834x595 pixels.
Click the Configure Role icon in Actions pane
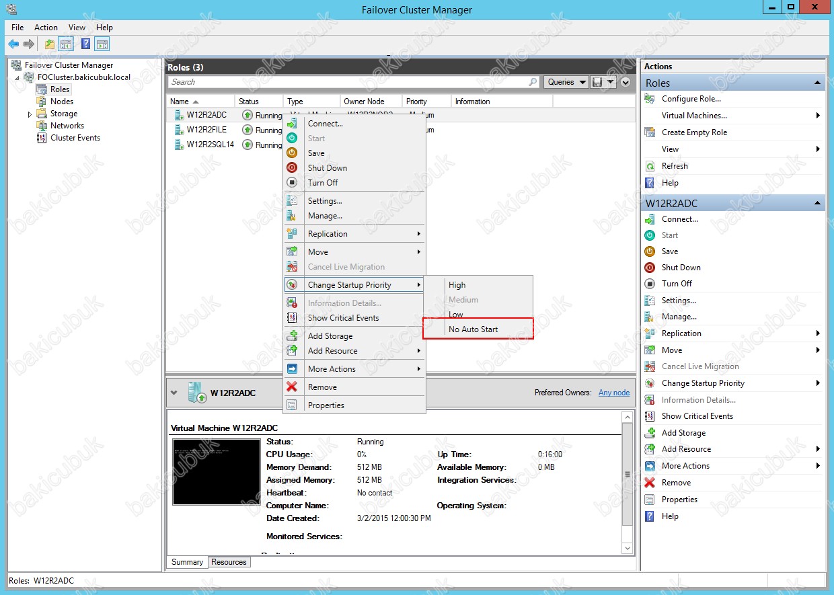(650, 99)
